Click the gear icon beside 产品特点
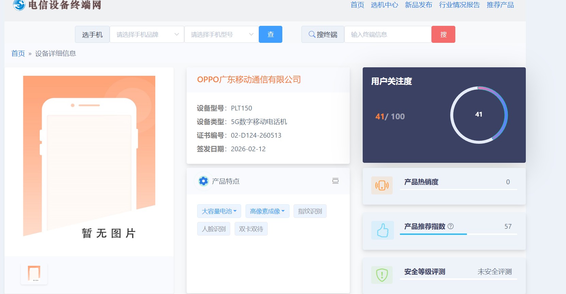The width and height of the screenshot is (566, 294). coord(203,181)
